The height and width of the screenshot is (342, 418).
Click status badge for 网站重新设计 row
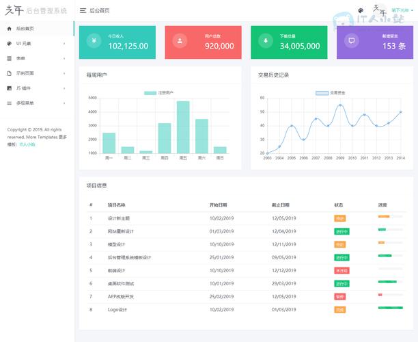(342, 231)
